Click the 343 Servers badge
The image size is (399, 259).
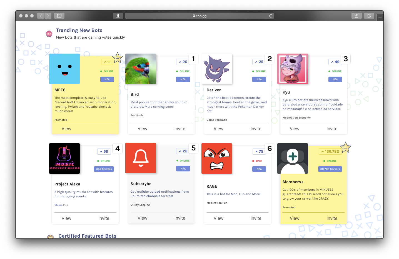pyautogui.click(x=104, y=169)
